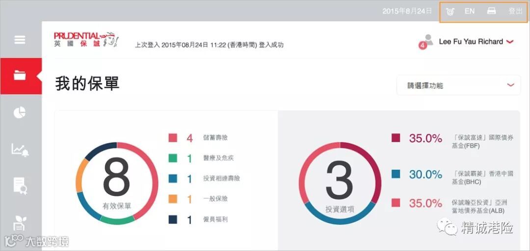Click the notification badge showing 4
This screenshot has height=251, width=530.
423,46
